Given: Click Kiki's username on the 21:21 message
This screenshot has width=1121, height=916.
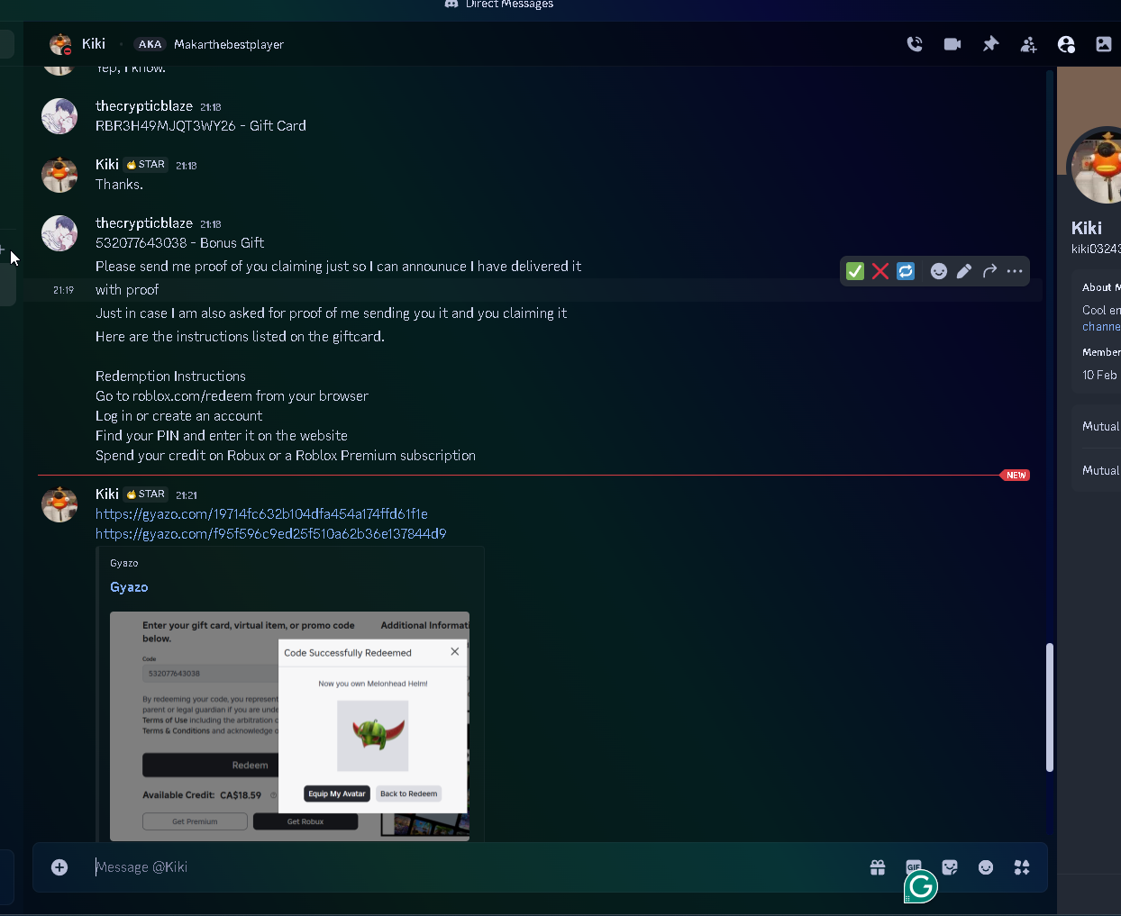Looking at the screenshot, I should click(107, 494).
